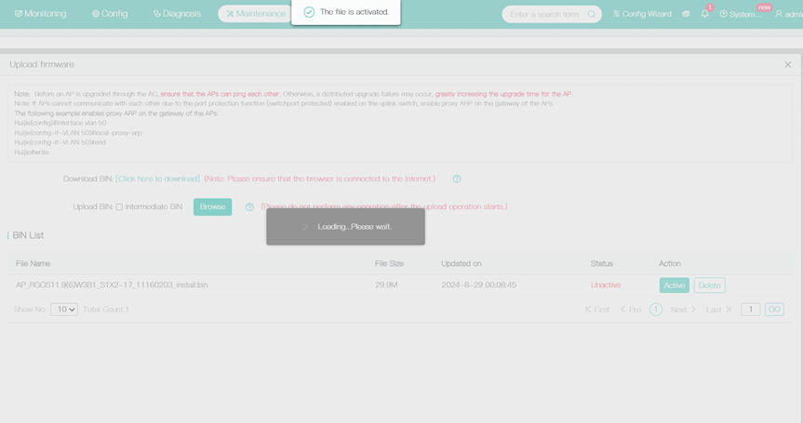Image resolution: width=803 pixels, height=423 pixels.
Task: Open the Monitoring menu
Action: point(40,14)
